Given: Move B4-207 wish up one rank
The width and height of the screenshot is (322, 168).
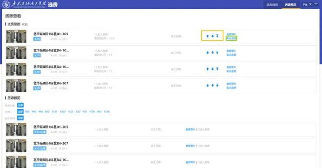Looking at the screenshot, I should [207, 85].
